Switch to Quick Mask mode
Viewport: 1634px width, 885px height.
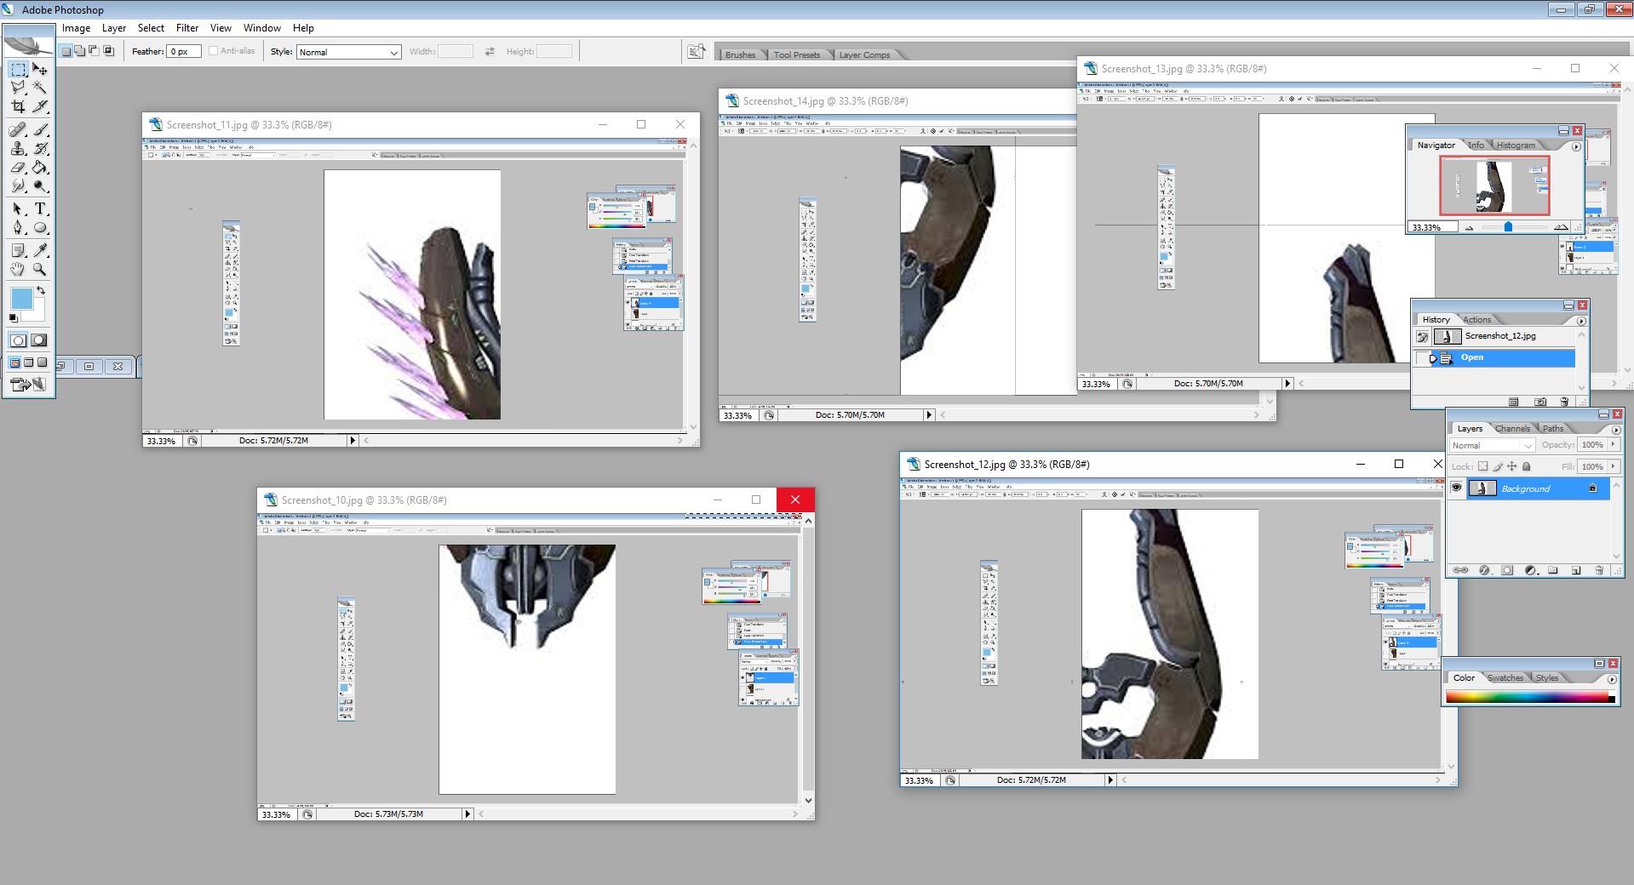coord(39,340)
